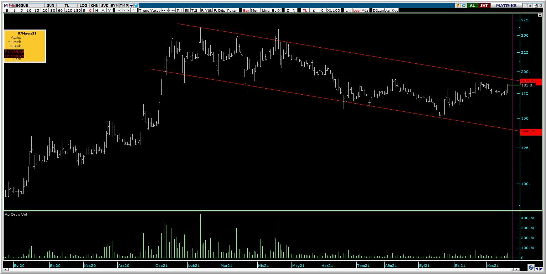Click the KHN header button
The image size is (546, 274).
tap(94, 6)
